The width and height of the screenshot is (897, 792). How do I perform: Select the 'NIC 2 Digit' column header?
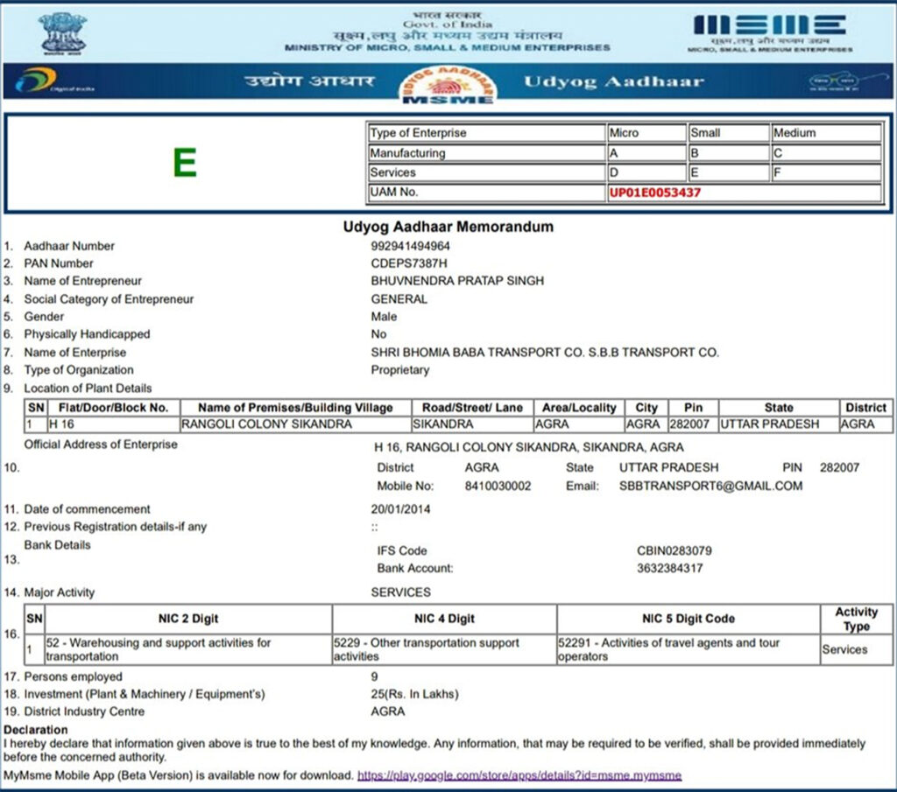coord(188,619)
